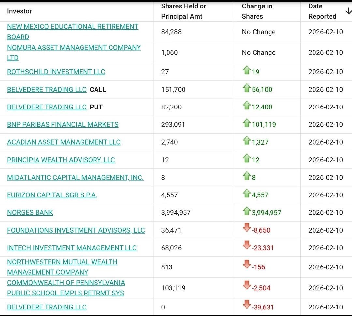Viewport: 352px width, 316px height.
Task: Select shares value 0 in Belvedere row
Action: (x=163, y=307)
